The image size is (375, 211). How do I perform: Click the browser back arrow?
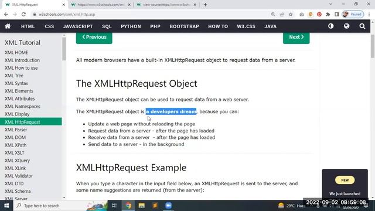point(6,14)
